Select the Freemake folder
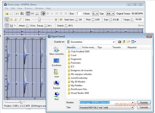The height and width of the screenshot is (113, 155). pos(74,63)
